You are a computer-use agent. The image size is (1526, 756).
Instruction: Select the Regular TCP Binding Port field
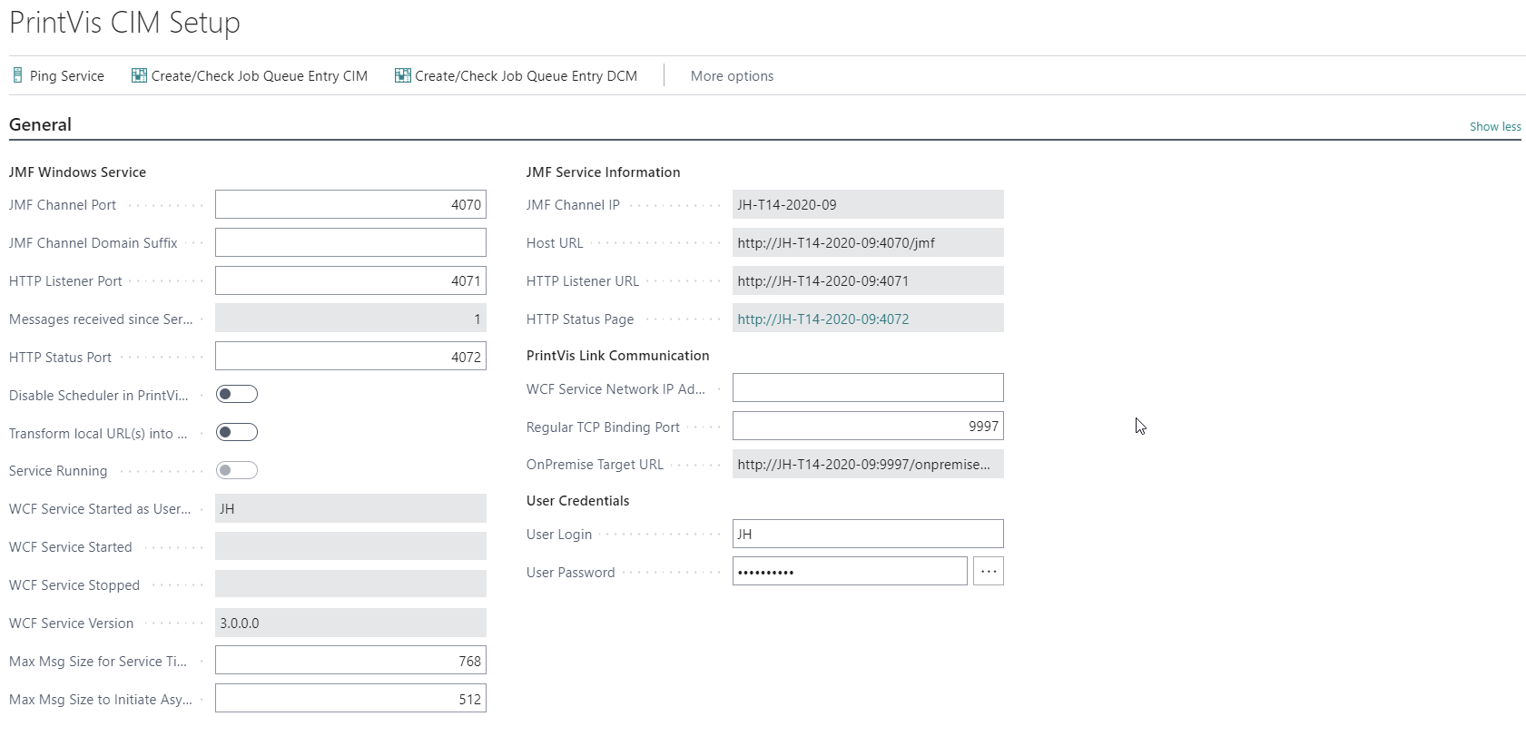click(x=867, y=426)
